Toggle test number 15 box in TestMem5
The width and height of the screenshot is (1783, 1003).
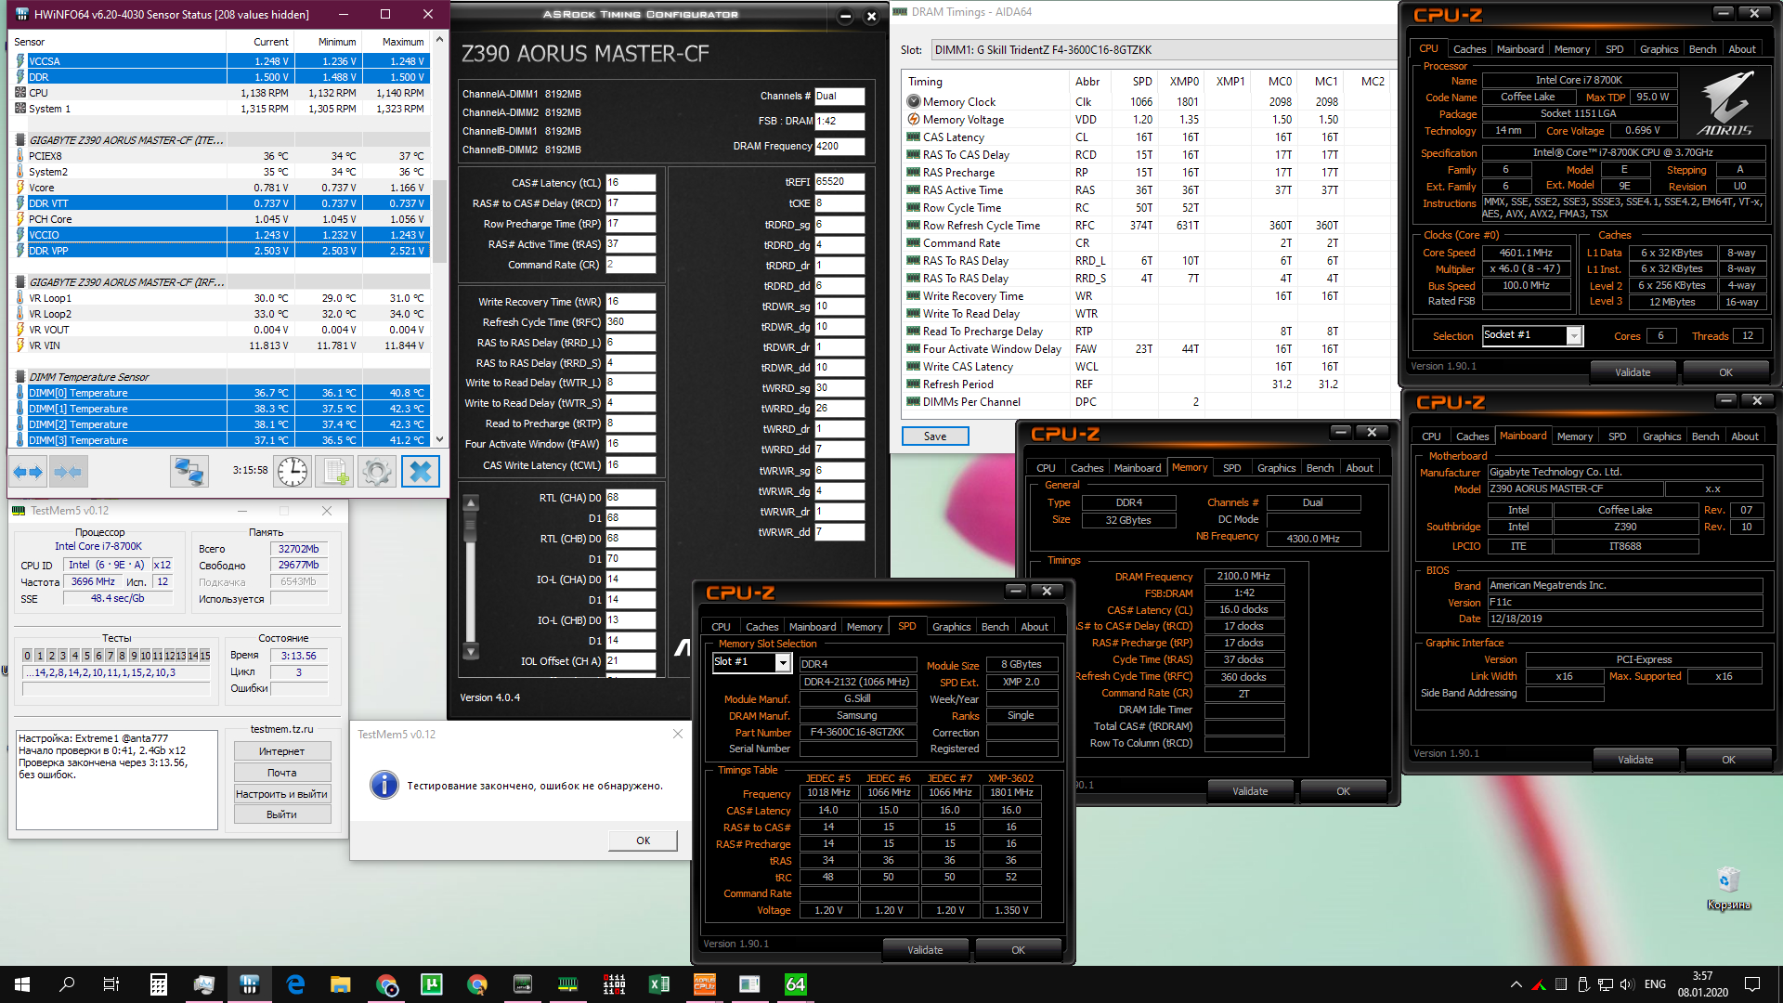(204, 656)
